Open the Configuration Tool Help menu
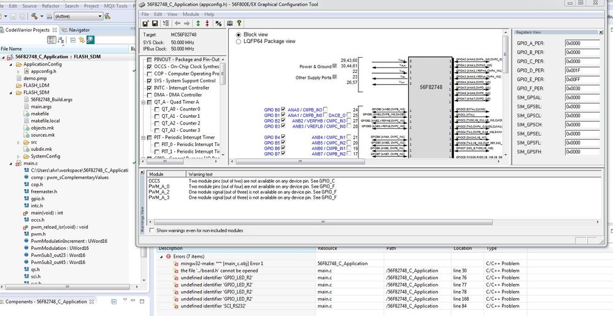This screenshot has width=613, height=316. (209, 14)
